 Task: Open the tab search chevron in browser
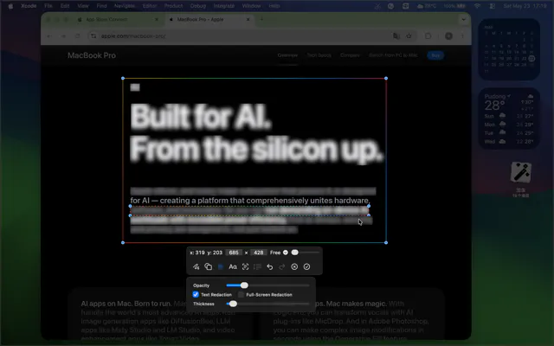coord(464,19)
